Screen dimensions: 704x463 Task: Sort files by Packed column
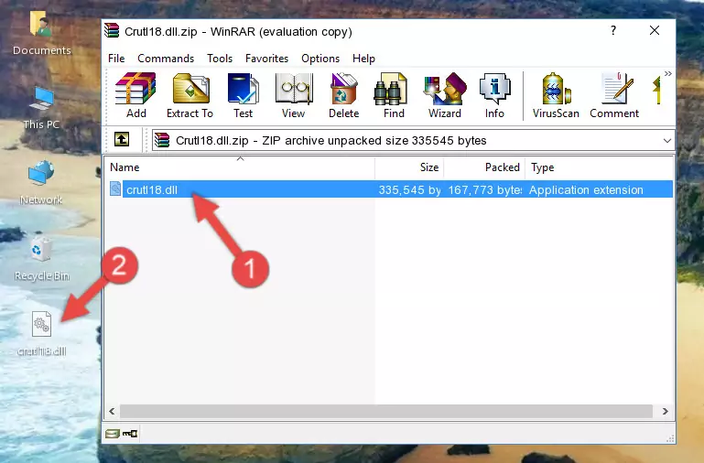484,167
